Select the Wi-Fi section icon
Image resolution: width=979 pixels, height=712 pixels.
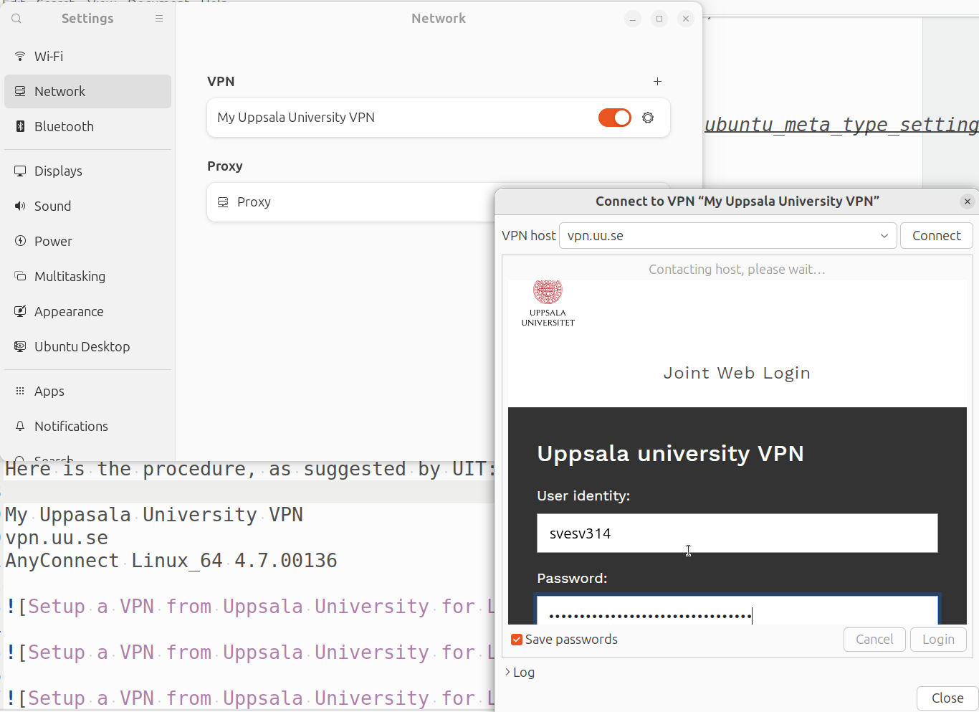(x=19, y=56)
